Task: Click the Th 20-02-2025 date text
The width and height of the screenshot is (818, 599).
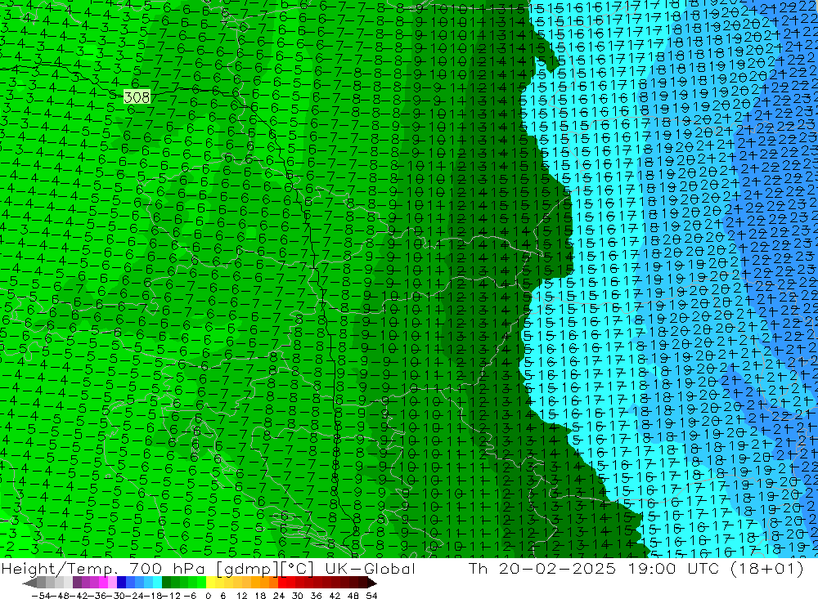Action: pyautogui.click(x=542, y=568)
